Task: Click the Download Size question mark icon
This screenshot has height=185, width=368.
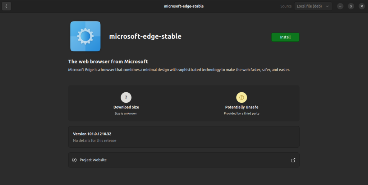Action: tap(126, 97)
